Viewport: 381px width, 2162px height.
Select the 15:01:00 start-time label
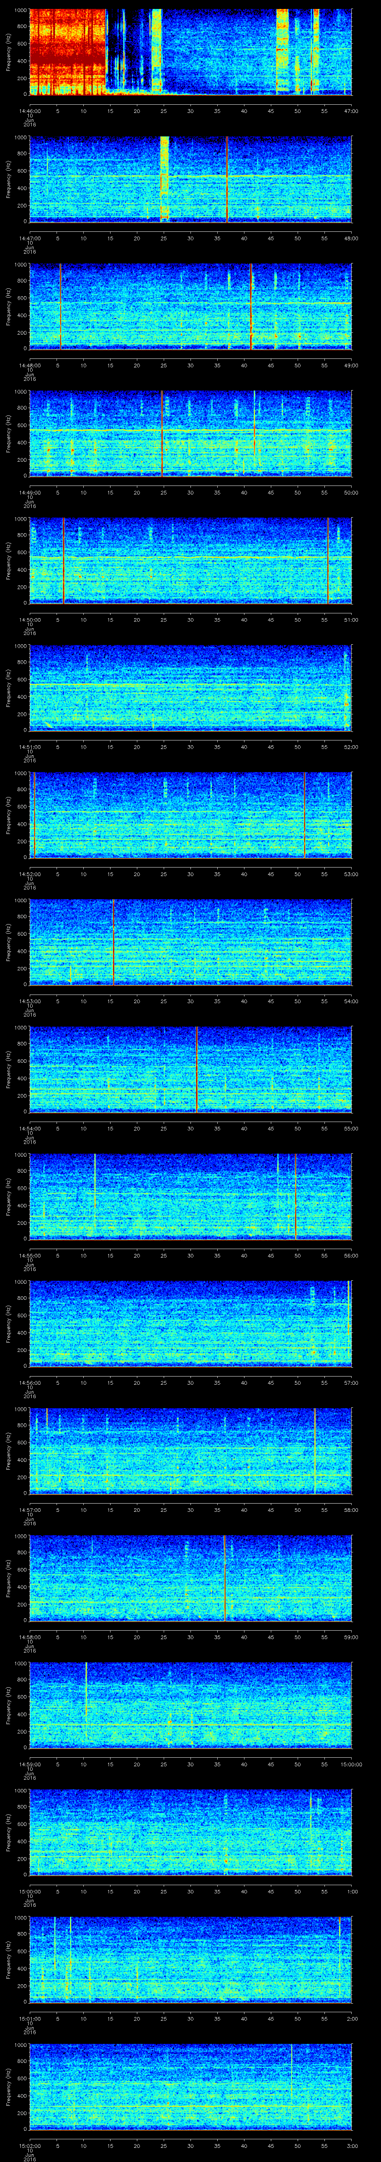point(29,2018)
